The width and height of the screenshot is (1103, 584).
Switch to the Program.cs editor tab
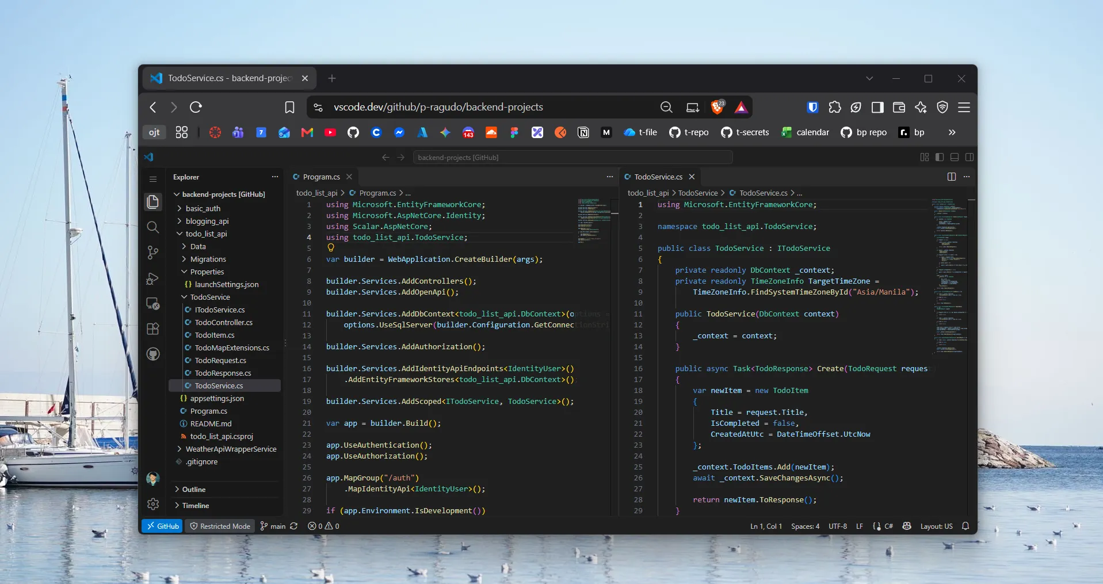322,177
